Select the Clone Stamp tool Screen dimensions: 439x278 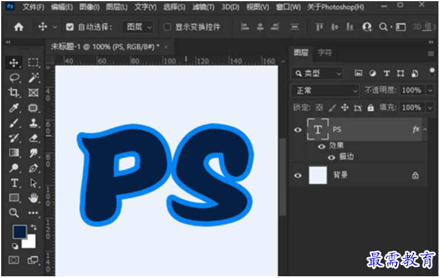(x=33, y=123)
